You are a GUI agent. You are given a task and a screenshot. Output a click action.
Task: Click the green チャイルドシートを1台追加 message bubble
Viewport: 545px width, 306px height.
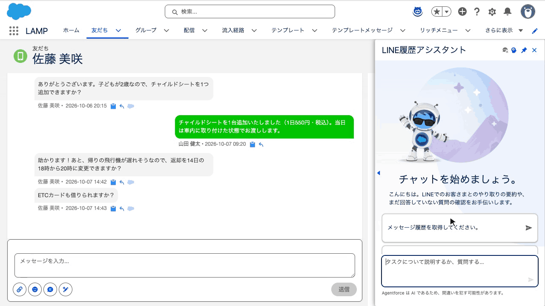click(x=264, y=127)
